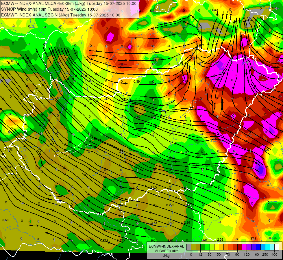Click the map value '0.212'
This screenshot has width=283, height=260.
[104, 240]
